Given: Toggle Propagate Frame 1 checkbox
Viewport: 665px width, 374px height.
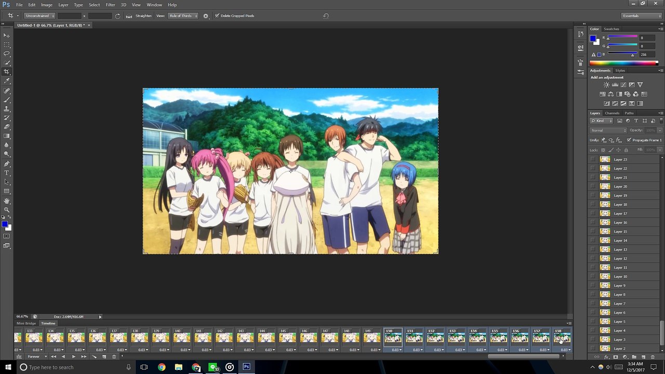Looking at the screenshot, I should (x=629, y=140).
